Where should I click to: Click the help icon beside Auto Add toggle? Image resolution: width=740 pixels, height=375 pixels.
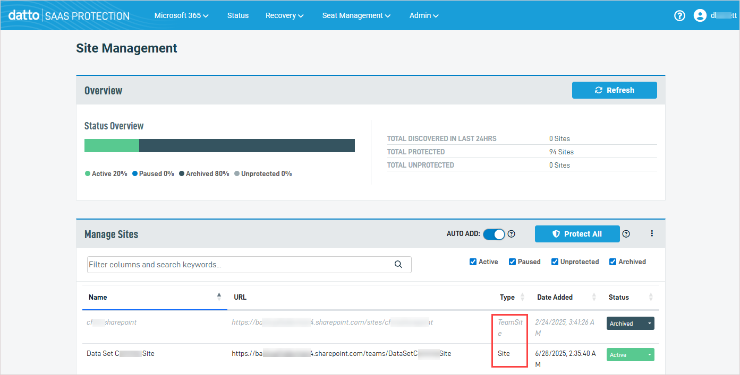click(x=512, y=234)
